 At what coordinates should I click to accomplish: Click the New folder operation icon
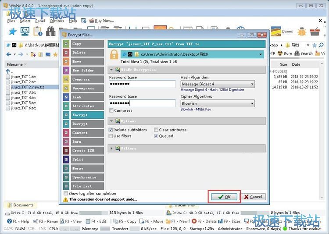tap(66, 71)
